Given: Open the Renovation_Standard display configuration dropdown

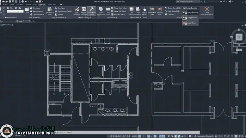Looking at the screenshot, I should (x=206, y=136).
